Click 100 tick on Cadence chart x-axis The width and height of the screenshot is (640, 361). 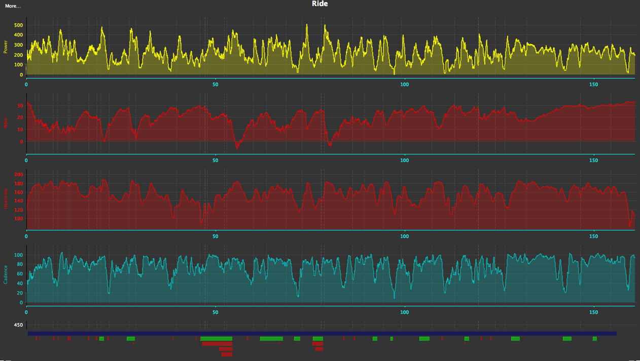(404, 312)
